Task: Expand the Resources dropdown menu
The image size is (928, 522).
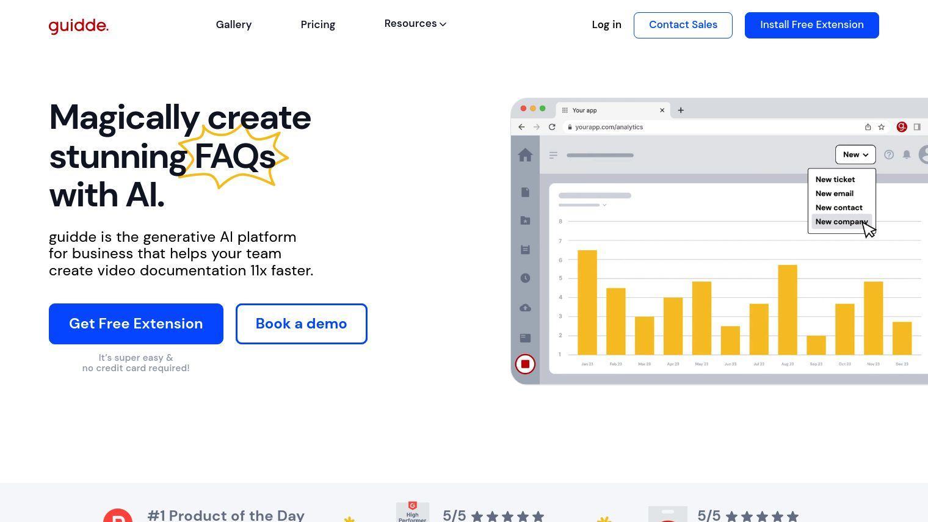Action: point(415,24)
